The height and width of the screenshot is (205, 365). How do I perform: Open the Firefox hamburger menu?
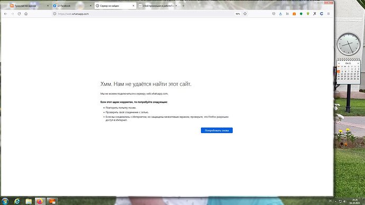328,14
